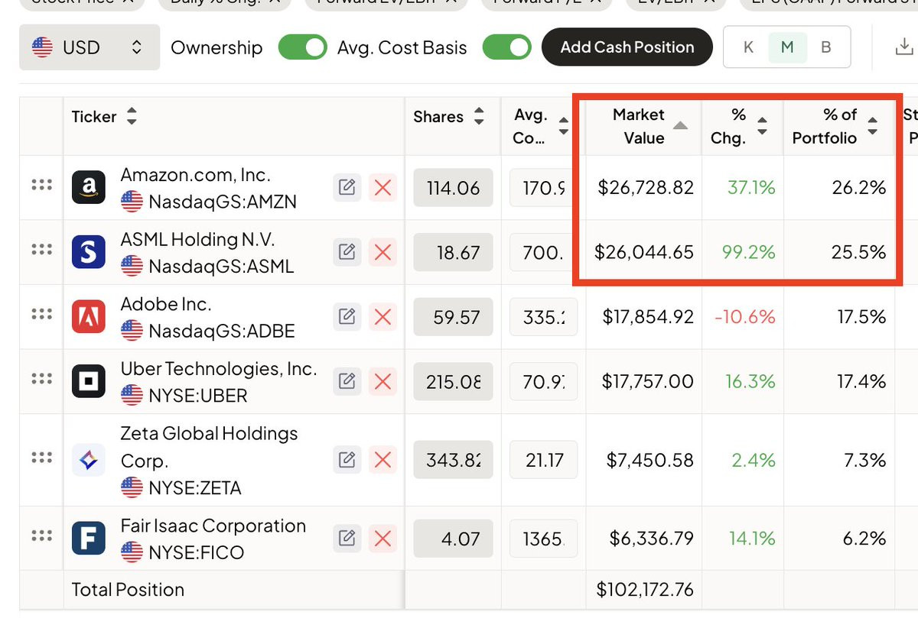Remove the Uber Technologies position
Screen dimensions: 918x618
(382, 380)
